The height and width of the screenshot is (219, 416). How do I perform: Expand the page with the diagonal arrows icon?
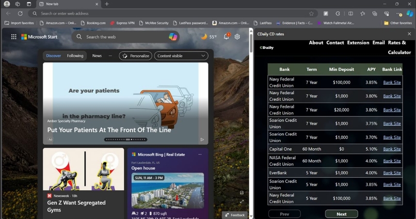point(242,202)
